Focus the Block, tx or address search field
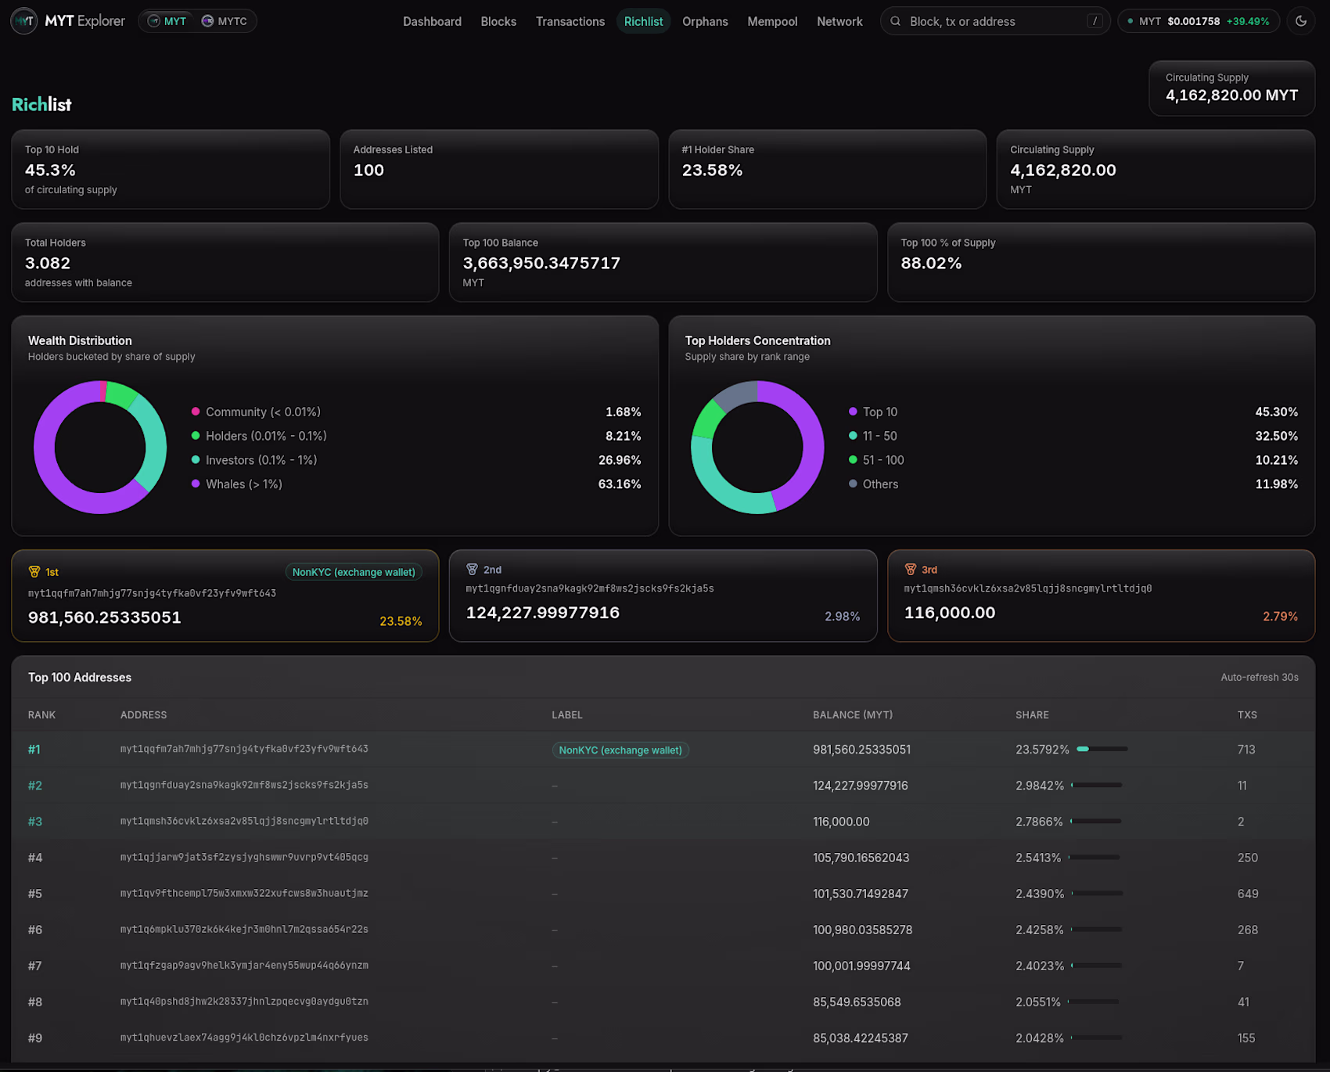 point(995,21)
